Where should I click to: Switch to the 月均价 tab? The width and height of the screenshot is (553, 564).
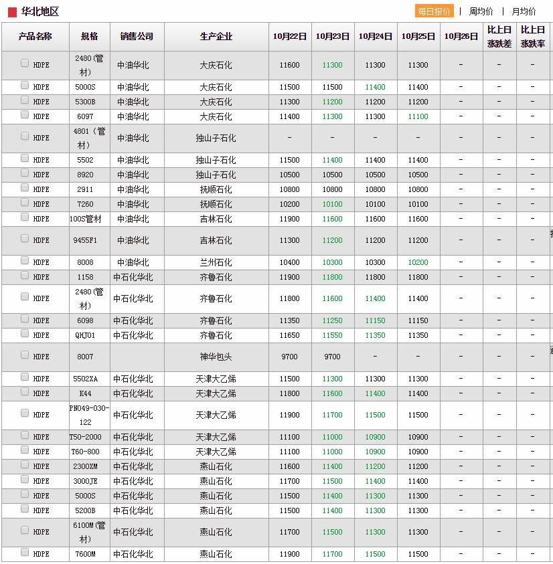(x=524, y=11)
